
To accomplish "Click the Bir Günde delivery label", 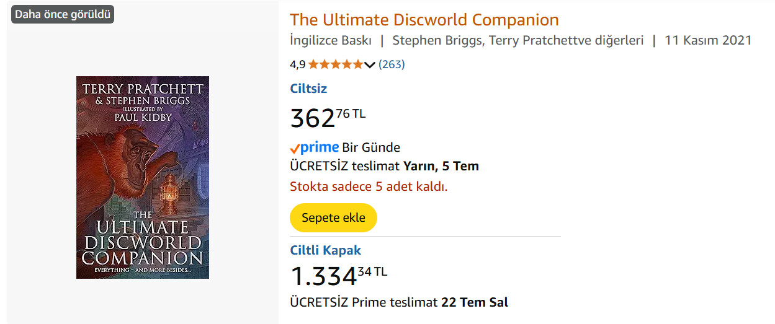I will (x=371, y=147).
